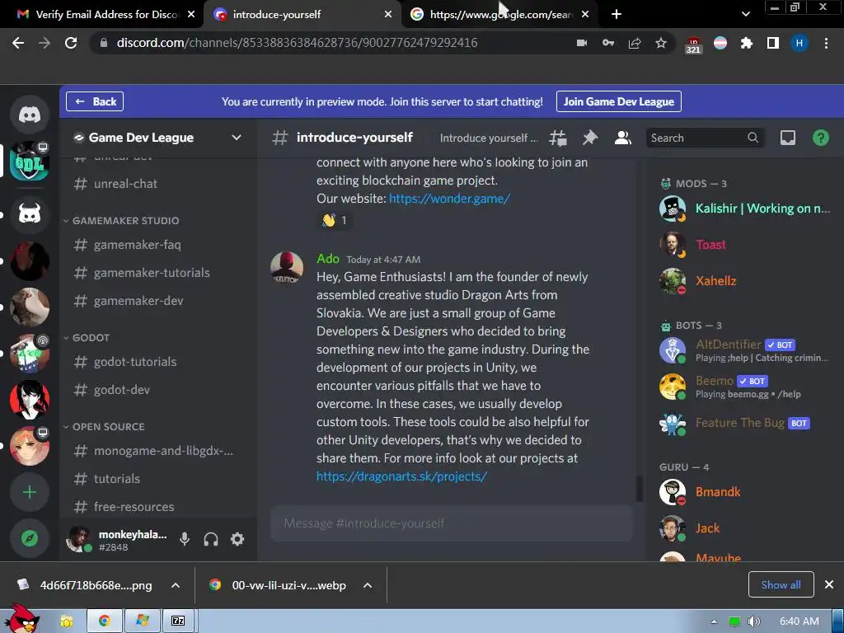Open the Threads icon in channel header
The image size is (844, 633).
coord(558,138)
